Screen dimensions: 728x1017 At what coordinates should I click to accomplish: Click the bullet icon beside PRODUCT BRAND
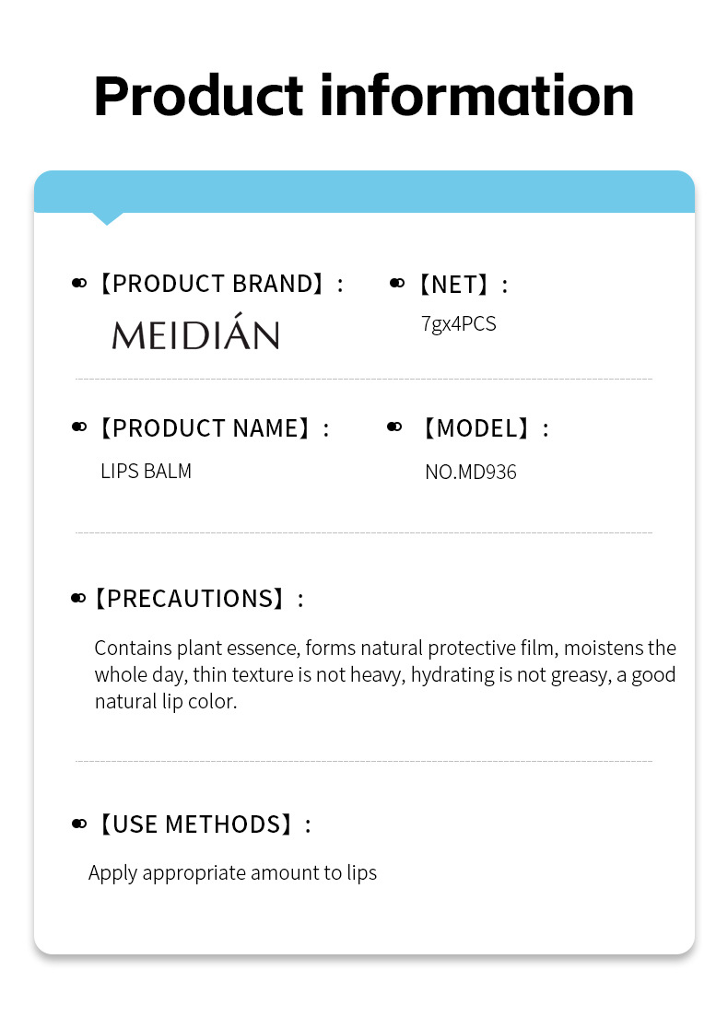click(x=78, y=283)
